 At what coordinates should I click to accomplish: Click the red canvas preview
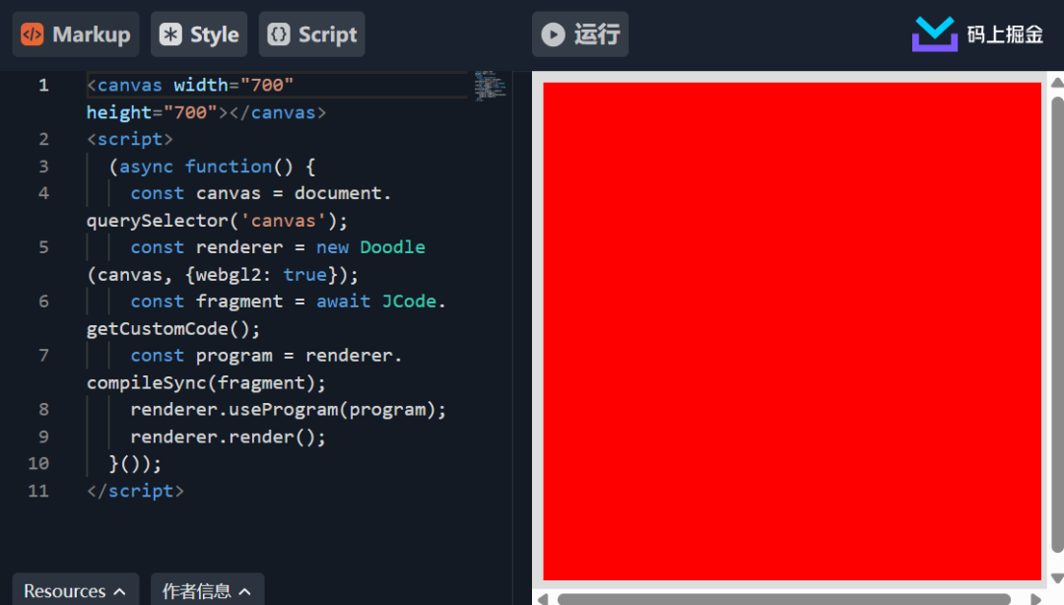[792, 331]
